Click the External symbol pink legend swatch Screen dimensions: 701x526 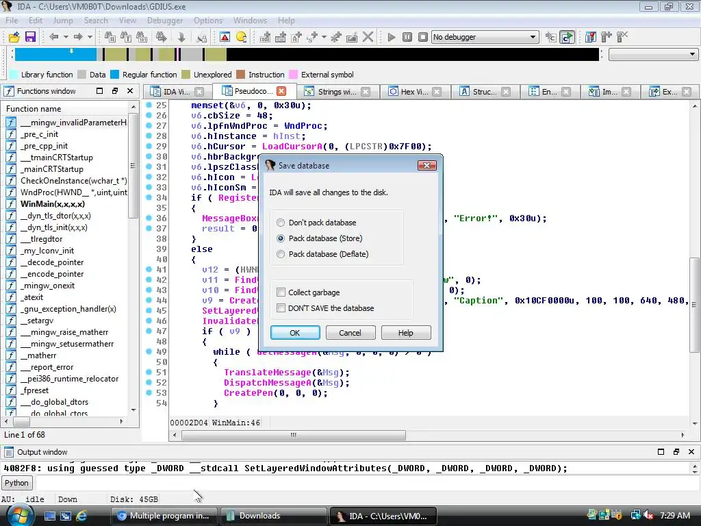[x=293, y=75]
